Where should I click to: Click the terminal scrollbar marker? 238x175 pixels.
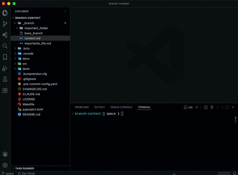pos(236,119)
